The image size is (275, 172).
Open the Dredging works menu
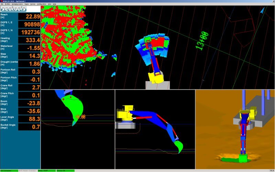(x=17, y=4)
